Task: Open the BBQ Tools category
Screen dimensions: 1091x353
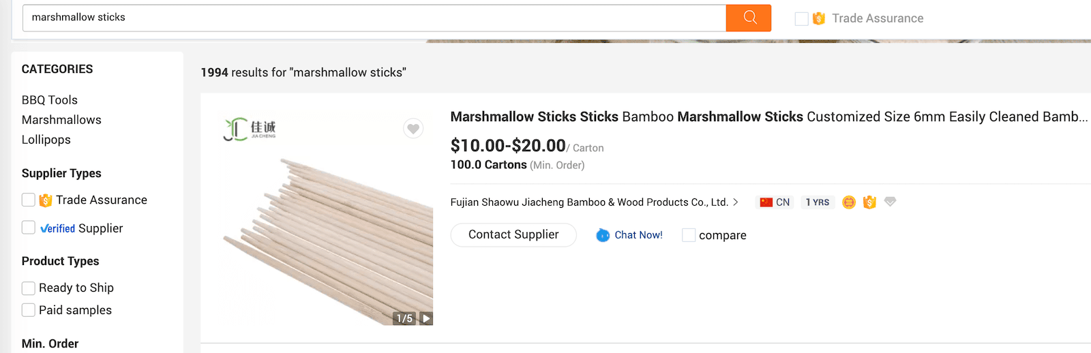Action: coord(50,100)
